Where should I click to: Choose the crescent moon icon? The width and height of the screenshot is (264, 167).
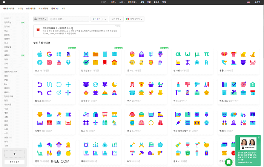coord(114,84)
